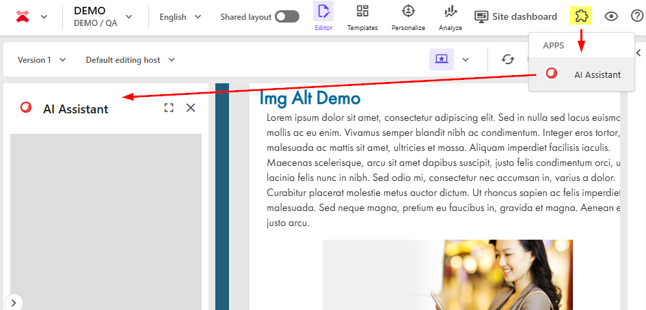This screenshot has width=646, height=310.
Task: Open the Editor mode
Action: tap(323, 17)
